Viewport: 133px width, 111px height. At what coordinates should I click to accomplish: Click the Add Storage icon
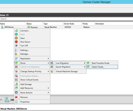point(16,84)
